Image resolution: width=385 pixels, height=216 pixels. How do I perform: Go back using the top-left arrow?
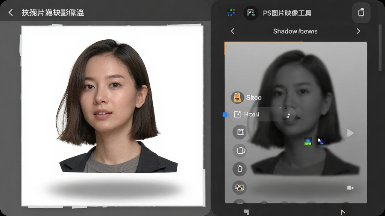coord(11,12)
